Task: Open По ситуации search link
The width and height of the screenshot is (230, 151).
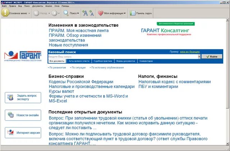Action: pos(78,68)
